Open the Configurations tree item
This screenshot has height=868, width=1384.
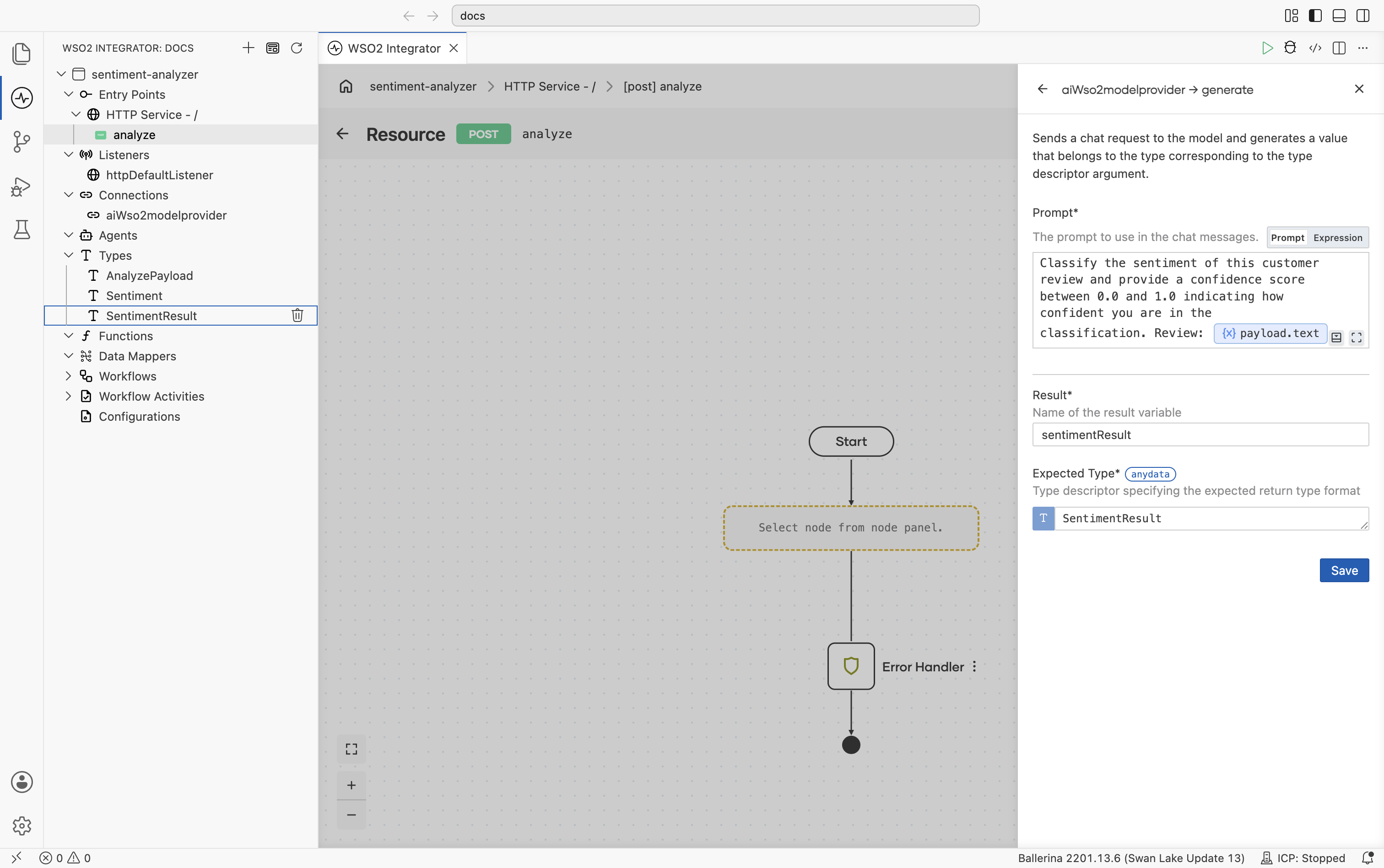(181, 416)
